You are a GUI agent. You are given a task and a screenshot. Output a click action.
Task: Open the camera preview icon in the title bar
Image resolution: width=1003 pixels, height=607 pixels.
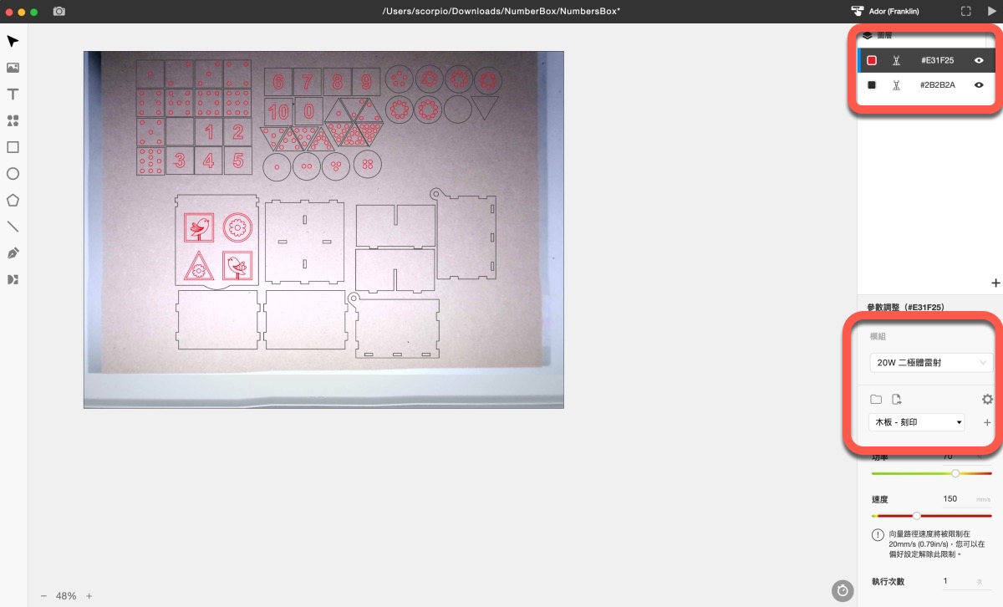(59, 12)
